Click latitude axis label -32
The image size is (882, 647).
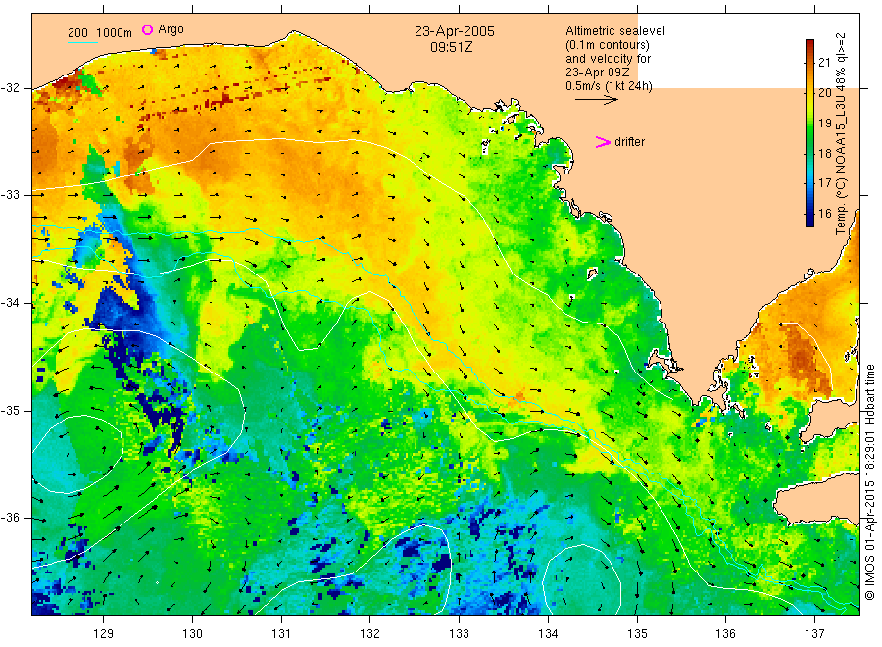pos(10,88)
